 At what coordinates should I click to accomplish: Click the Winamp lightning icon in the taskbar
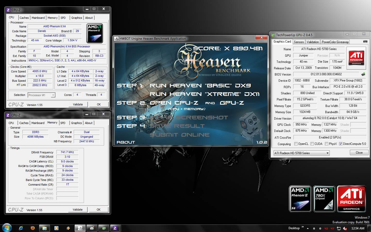pyautogui.click(x=68, y=228)
